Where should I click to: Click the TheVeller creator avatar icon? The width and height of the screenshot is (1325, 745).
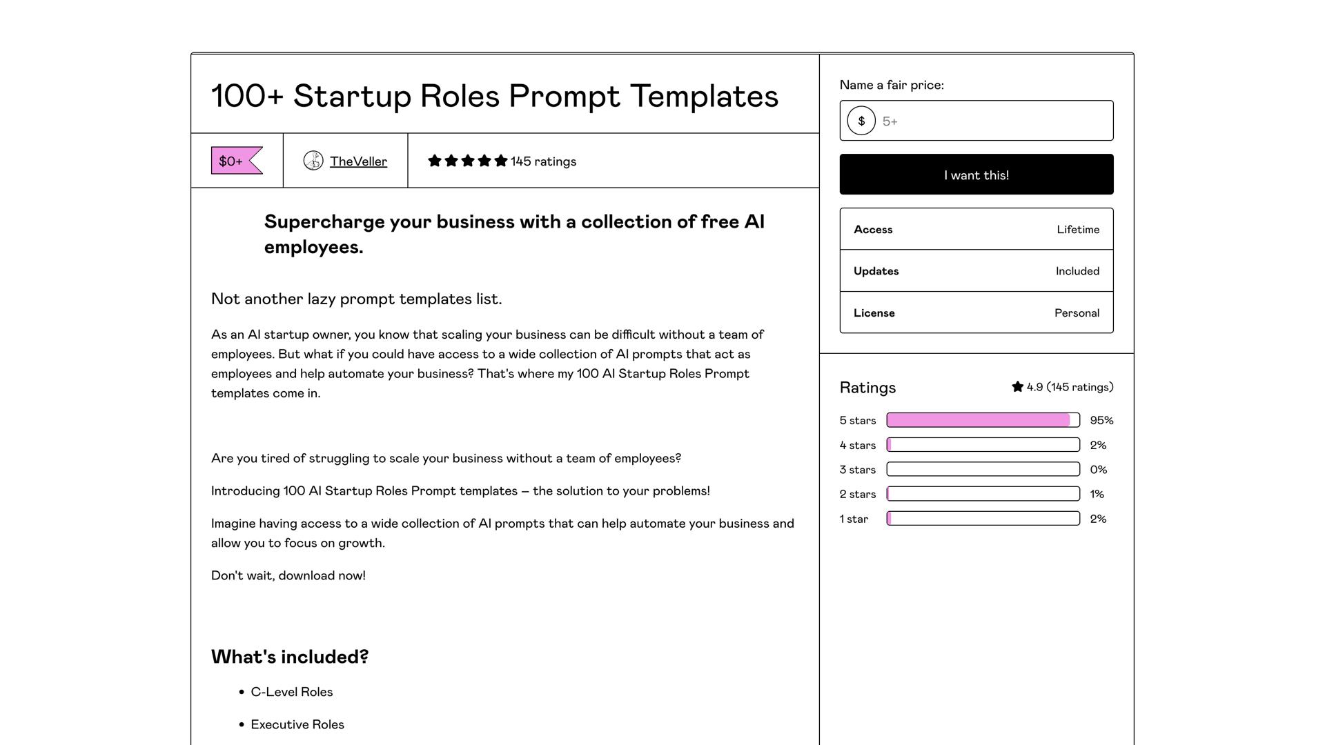coord(314,161)
